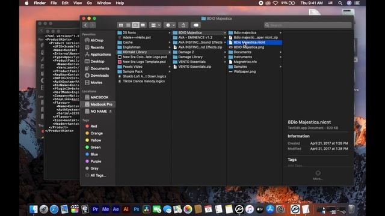Screen dimensions: 385x216
Task: Open the View menu
Action: [78, 3]
